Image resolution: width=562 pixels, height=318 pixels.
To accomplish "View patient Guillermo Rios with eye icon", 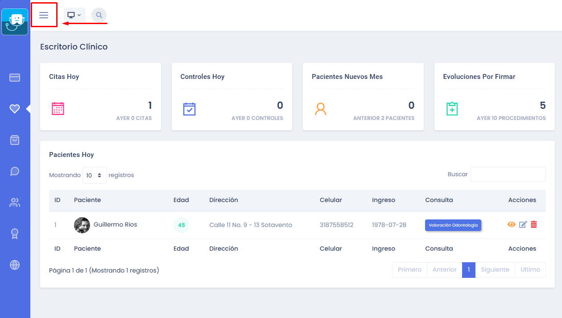I will (512, 225).
